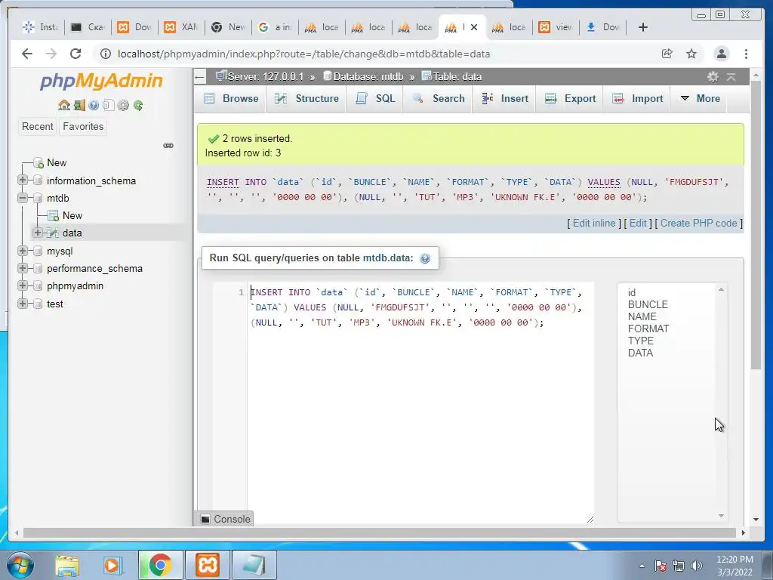Viewport: 773px width, 580px height.
Task: Select BUNCLE in the columns list
Action: click(x=647, y=304)
